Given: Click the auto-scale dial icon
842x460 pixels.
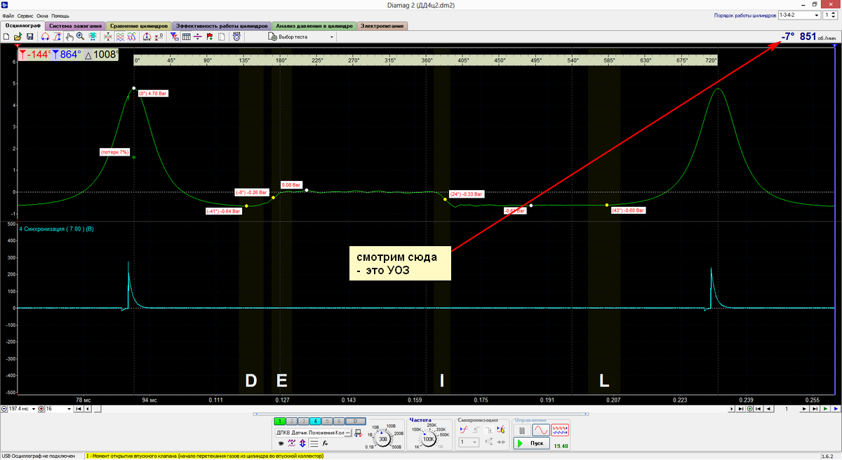Looking at the screenshot, I should tap(147, 36).
